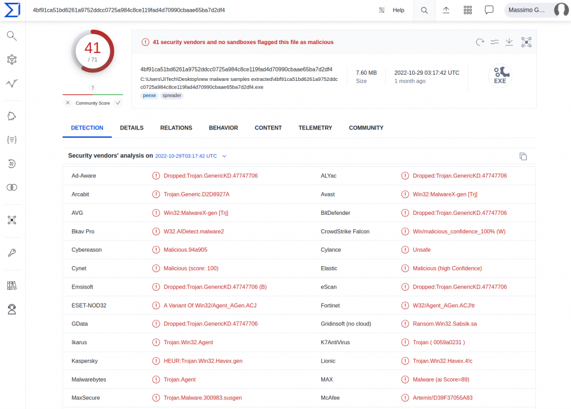Click the Arcabit Trojan.Generic.D2D8927A result
The height and width of the screenshot is (409, 571).
[x=196, y=194]
